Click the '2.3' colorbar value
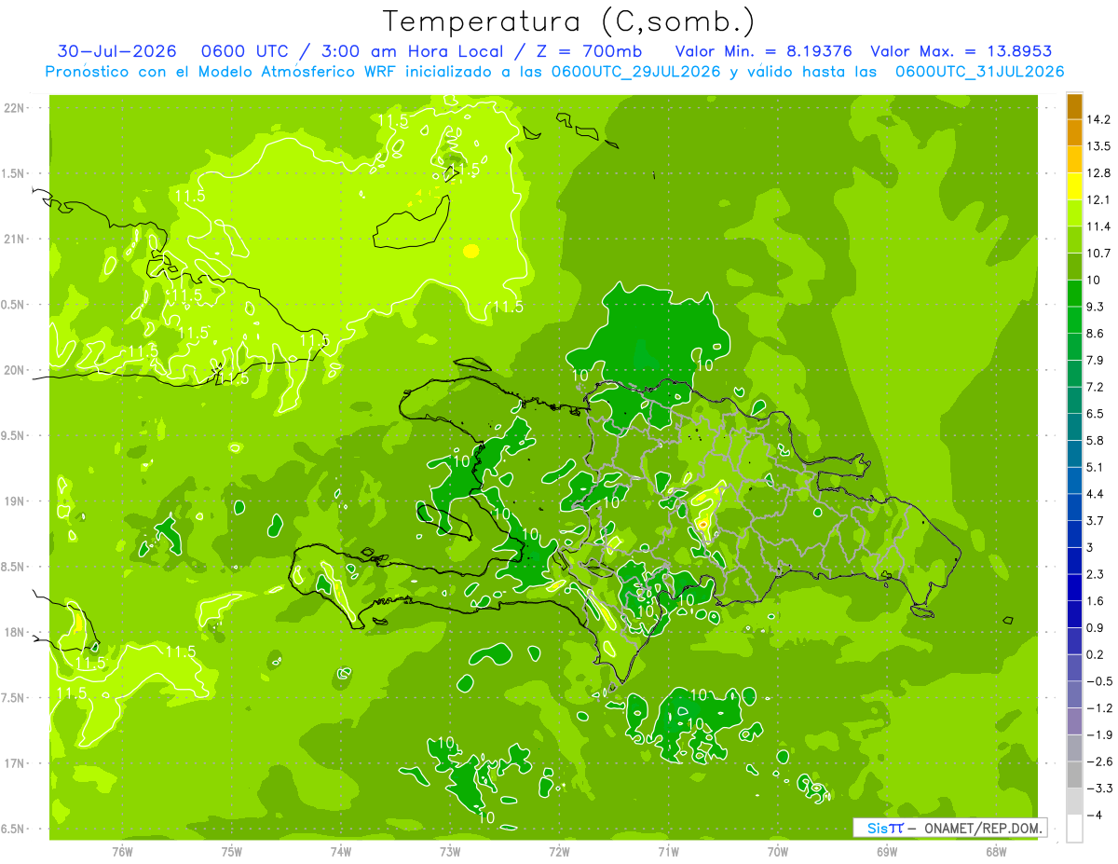The image size is (1118, 864). point(1096,574)
